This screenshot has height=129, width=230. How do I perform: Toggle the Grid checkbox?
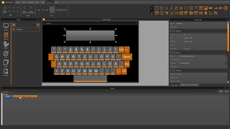[x=43, y=10]
